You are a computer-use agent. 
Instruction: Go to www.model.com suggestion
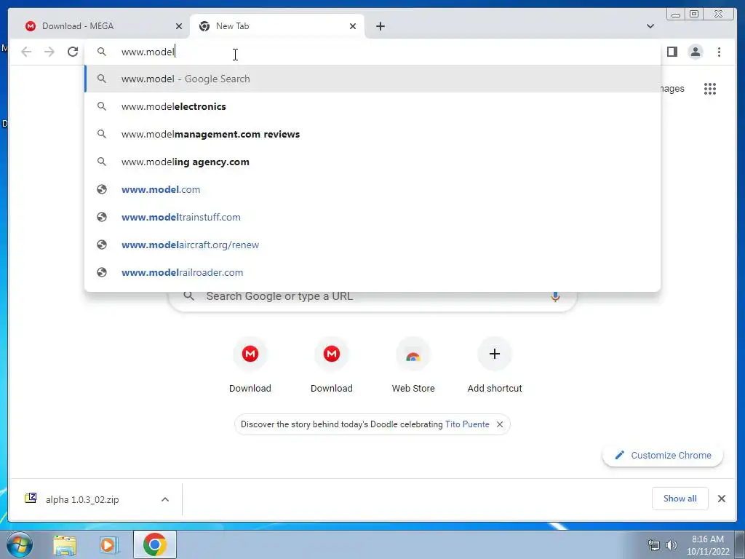[x=372, y=189]
